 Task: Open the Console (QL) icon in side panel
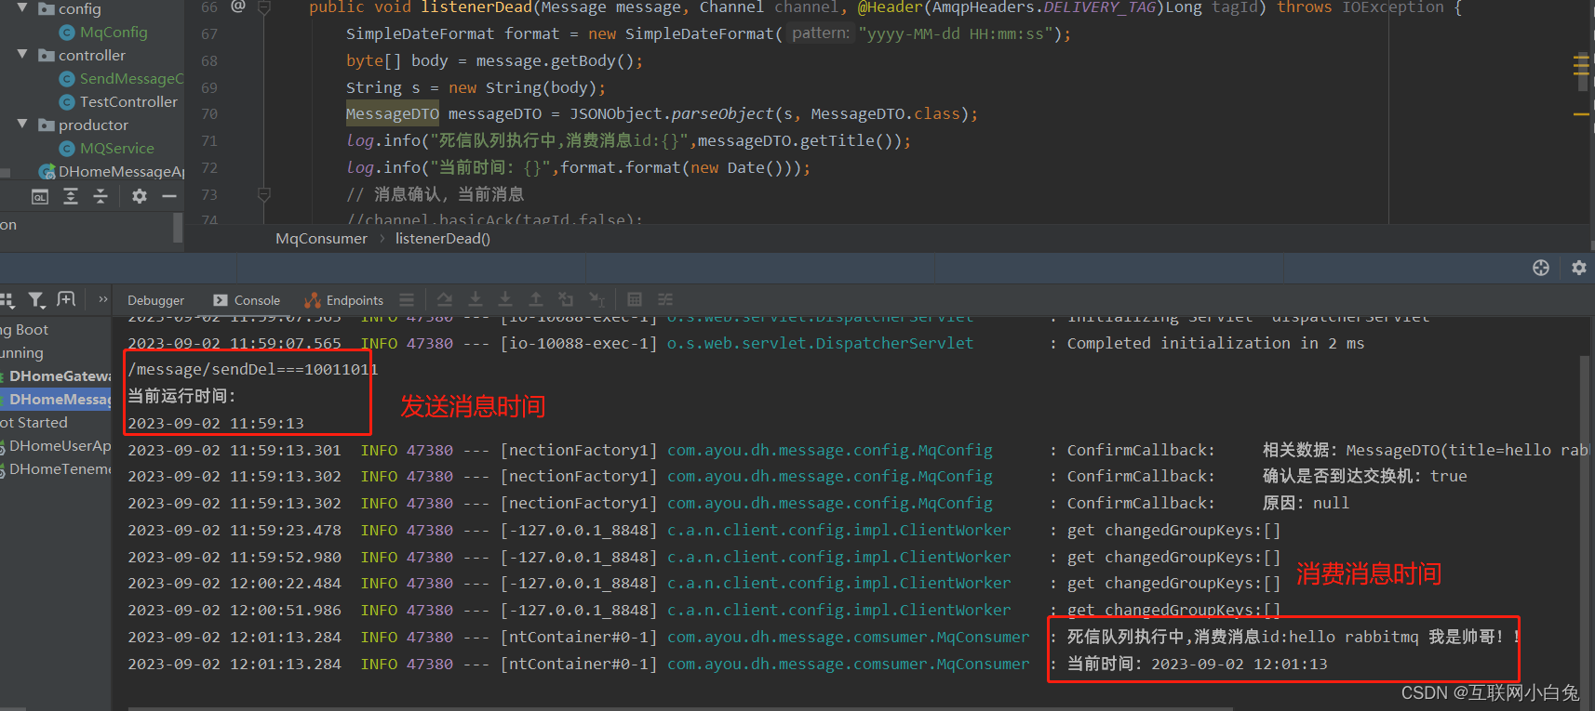point(40,196)
